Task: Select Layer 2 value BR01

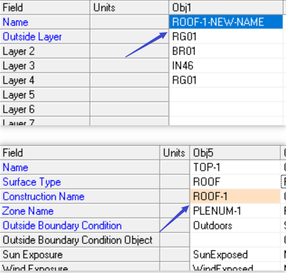Action: (x=226, y=51)
